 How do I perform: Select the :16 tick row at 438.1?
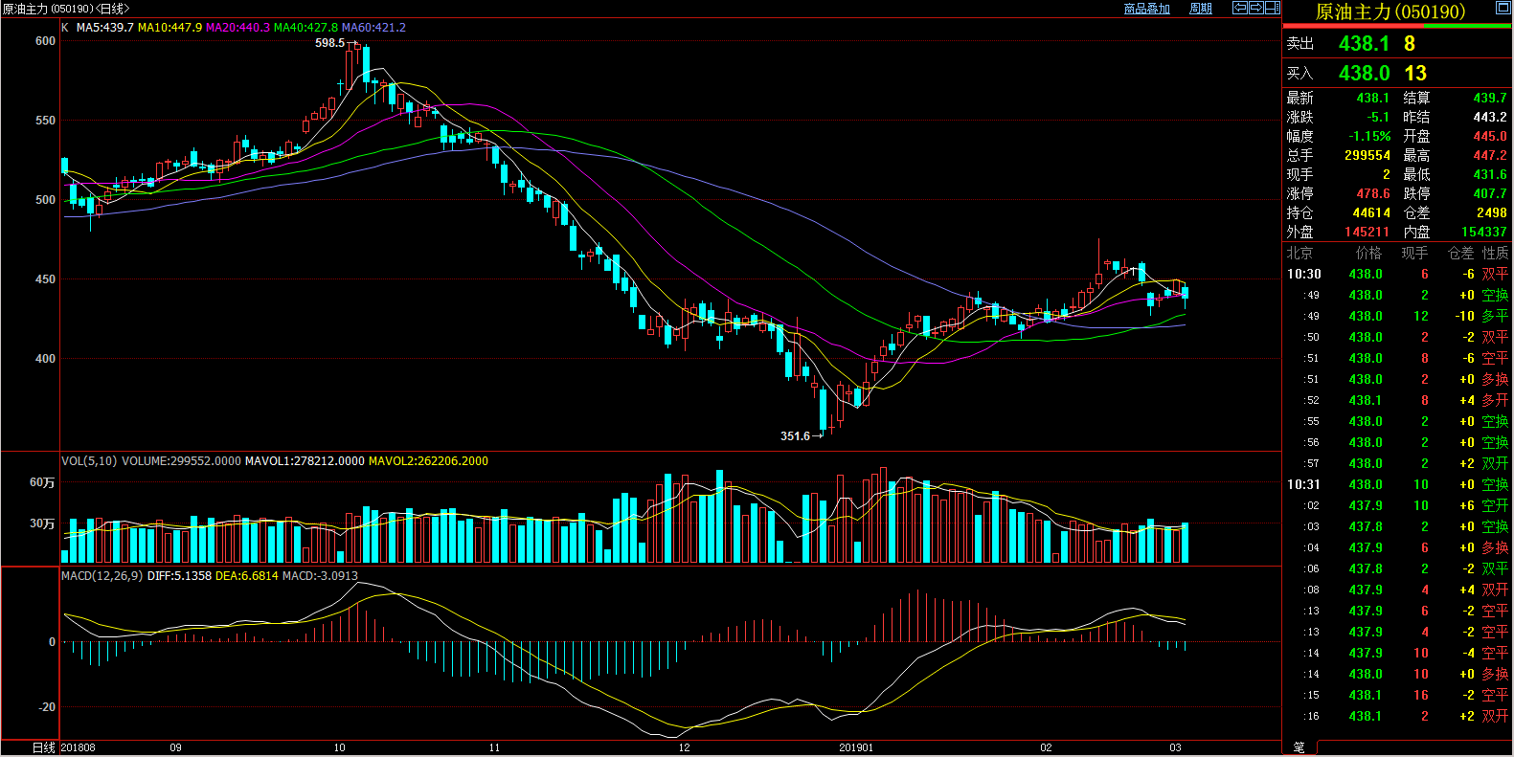[x=1397, y=716]
